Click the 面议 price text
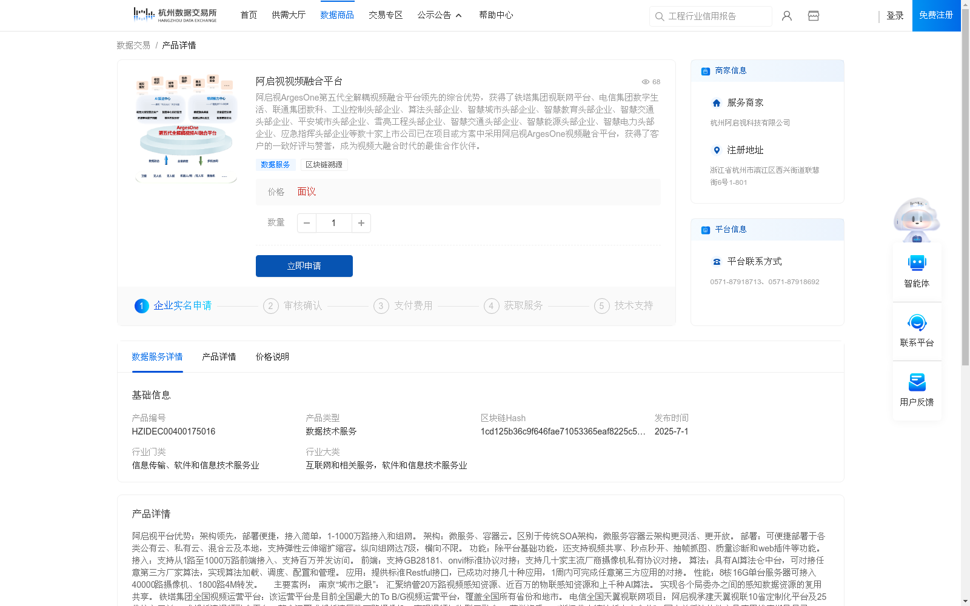Screen dimensions: 970x606 coord(306,192)
